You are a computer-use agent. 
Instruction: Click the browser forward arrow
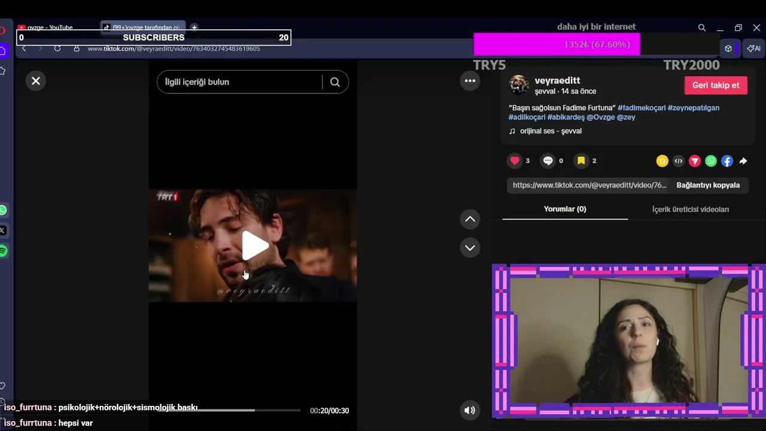(x=40, y=48)
